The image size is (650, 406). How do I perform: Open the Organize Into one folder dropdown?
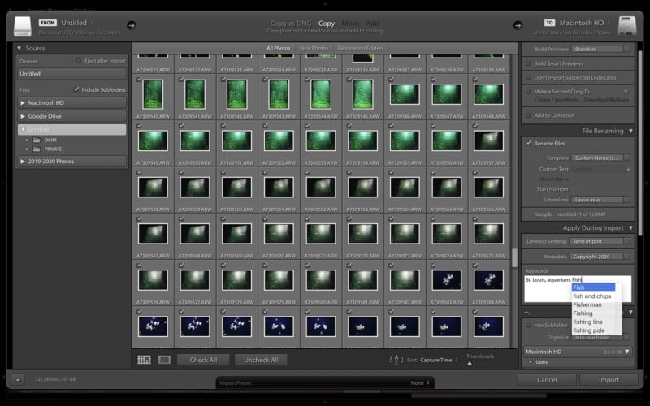click(x=600, y=337)
